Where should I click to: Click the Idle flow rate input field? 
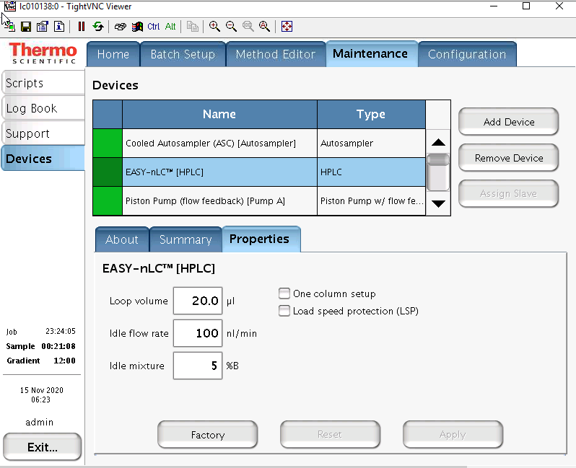pos(198,333)
